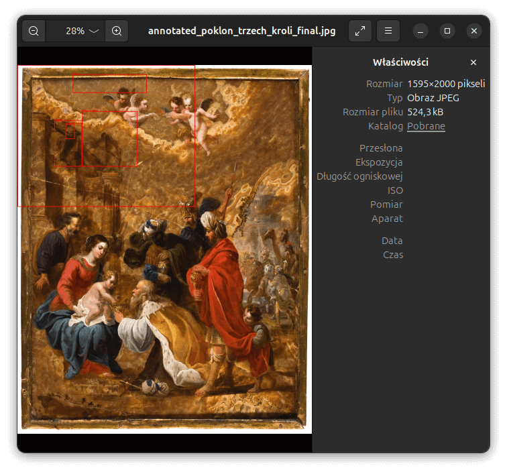Click the 'Przesłona' label

381,148
